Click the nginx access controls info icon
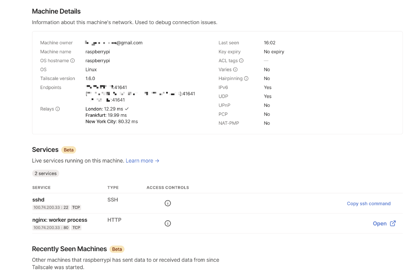Screen dimensions: 418x274 point(167,223)
